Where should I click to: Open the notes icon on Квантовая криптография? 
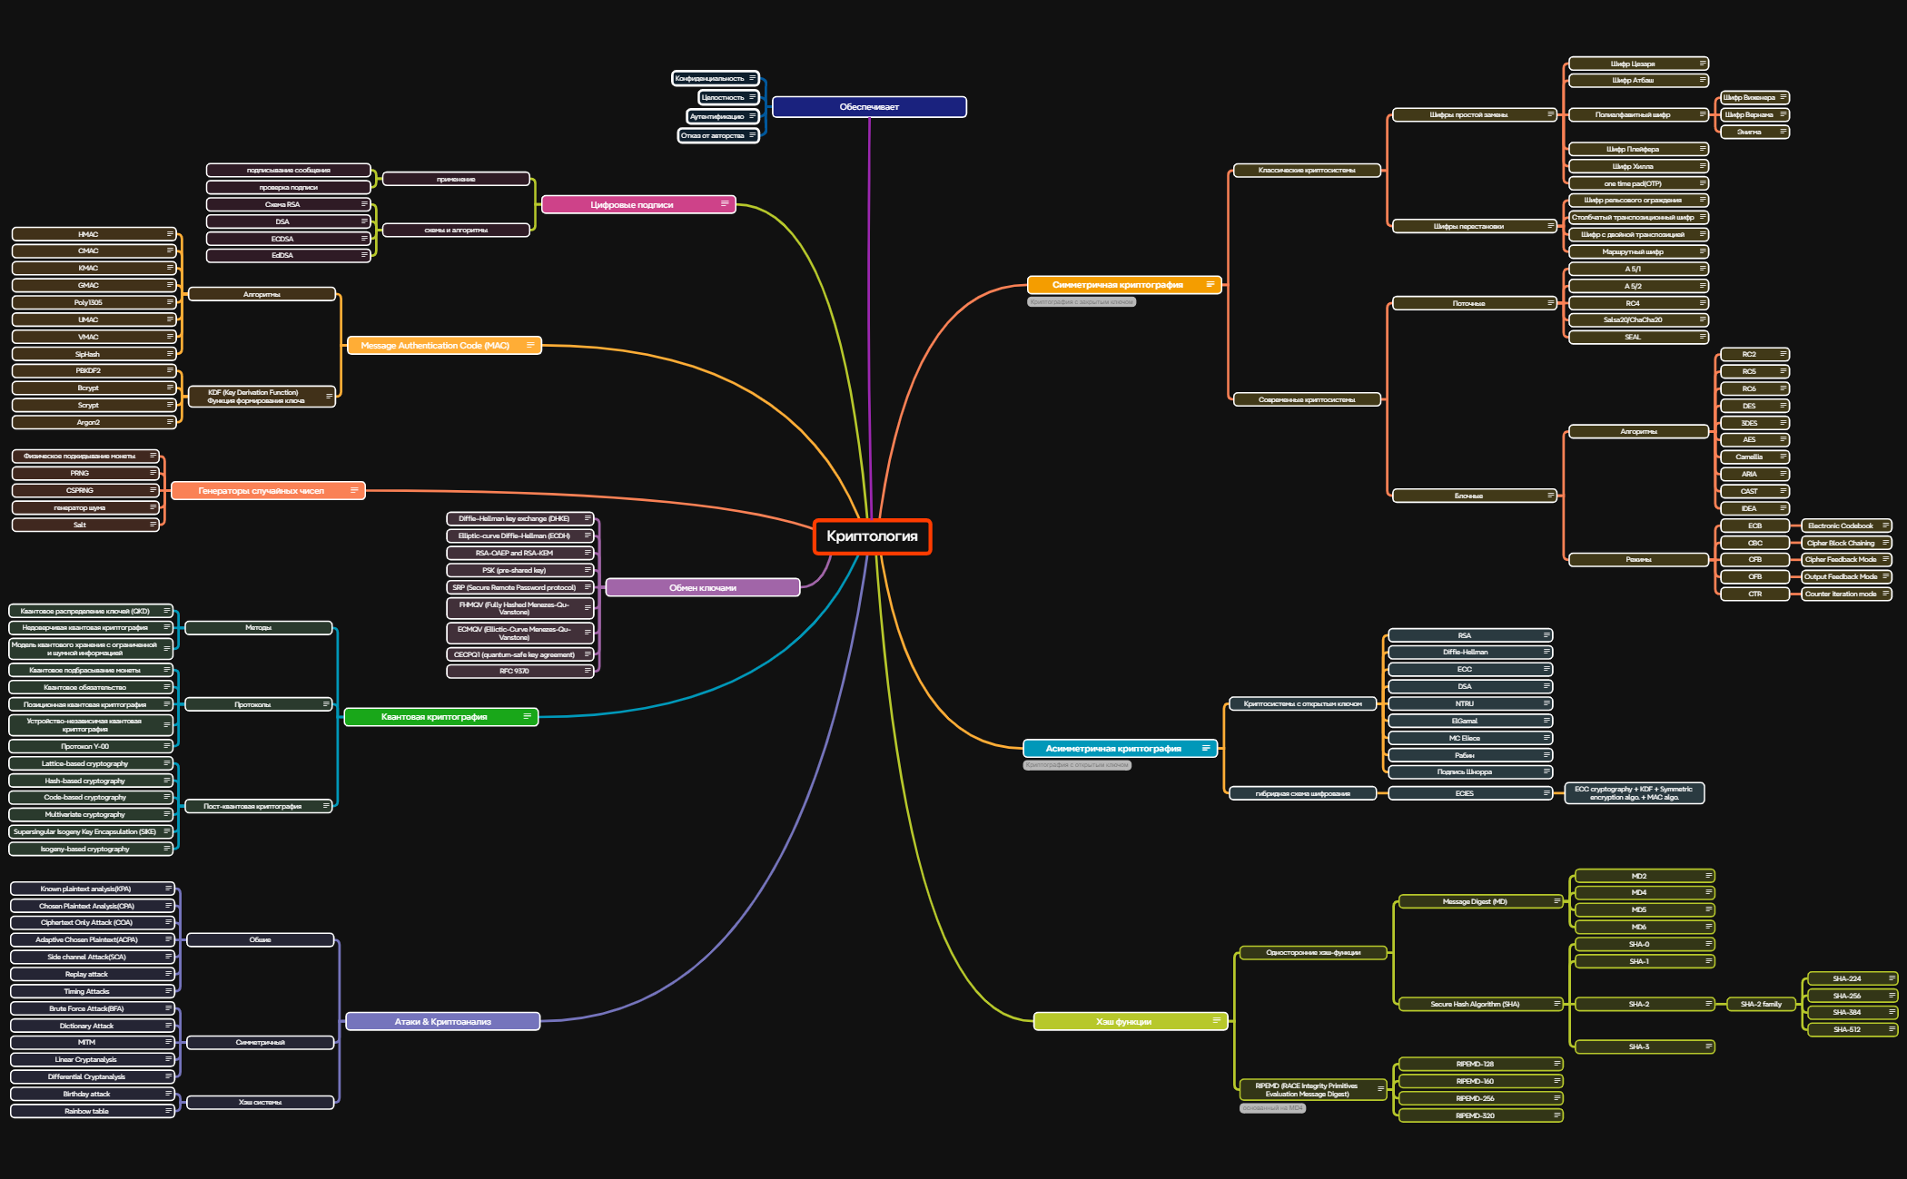pyautogui.click(x=526, y=716)
